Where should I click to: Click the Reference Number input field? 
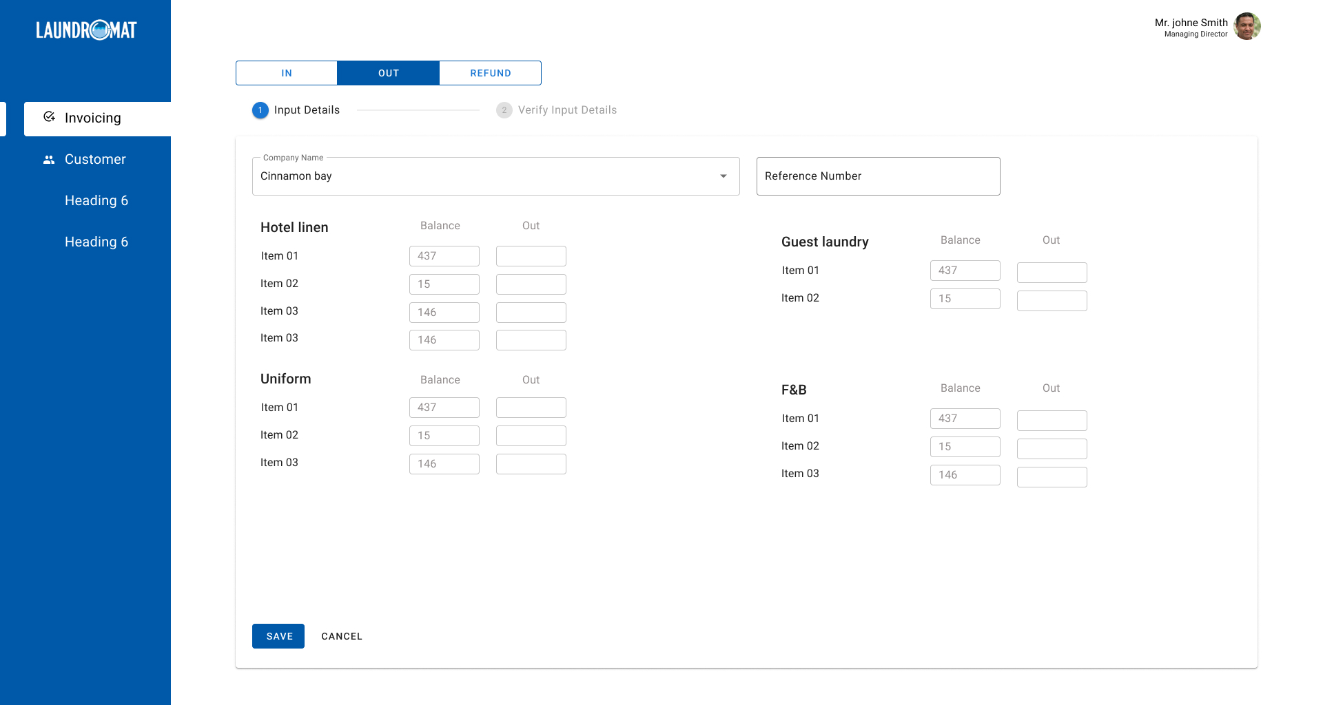(878, 176)
